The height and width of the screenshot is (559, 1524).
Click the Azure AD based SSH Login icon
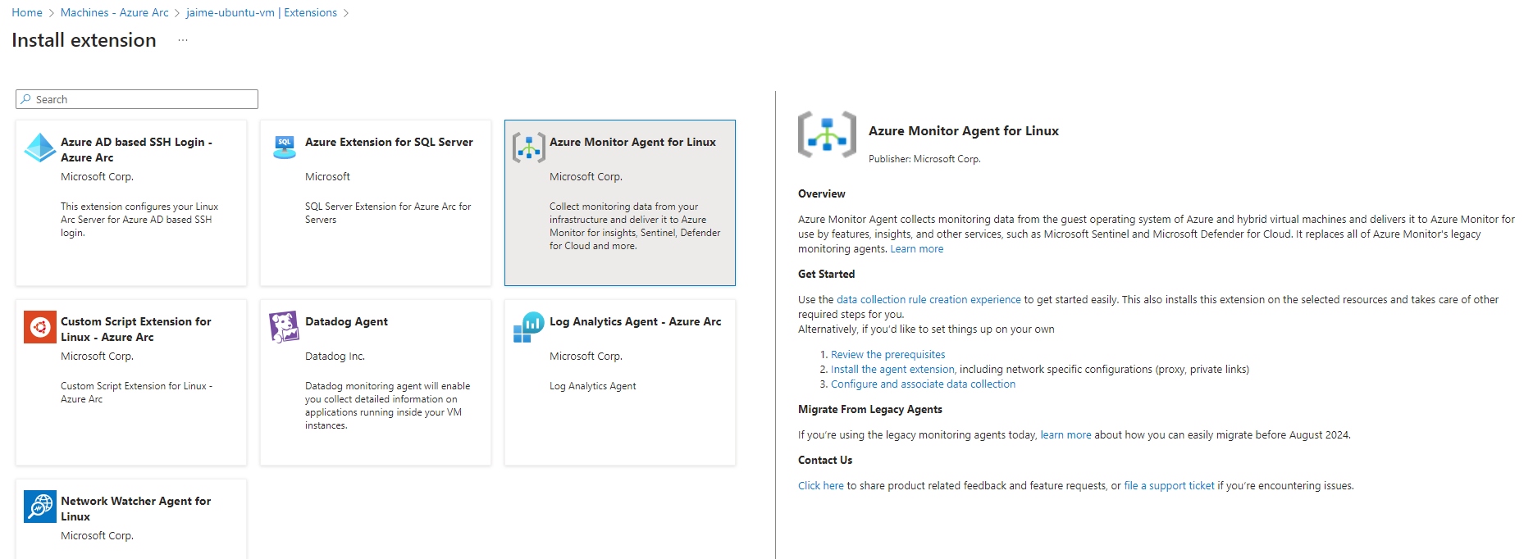click(39, 148)
